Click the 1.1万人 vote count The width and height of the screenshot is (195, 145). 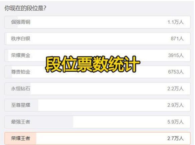click(x=176, y=22)
